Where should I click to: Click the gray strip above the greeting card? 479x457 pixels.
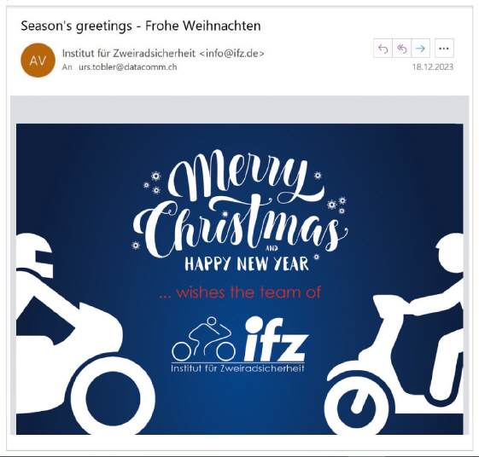239,109
